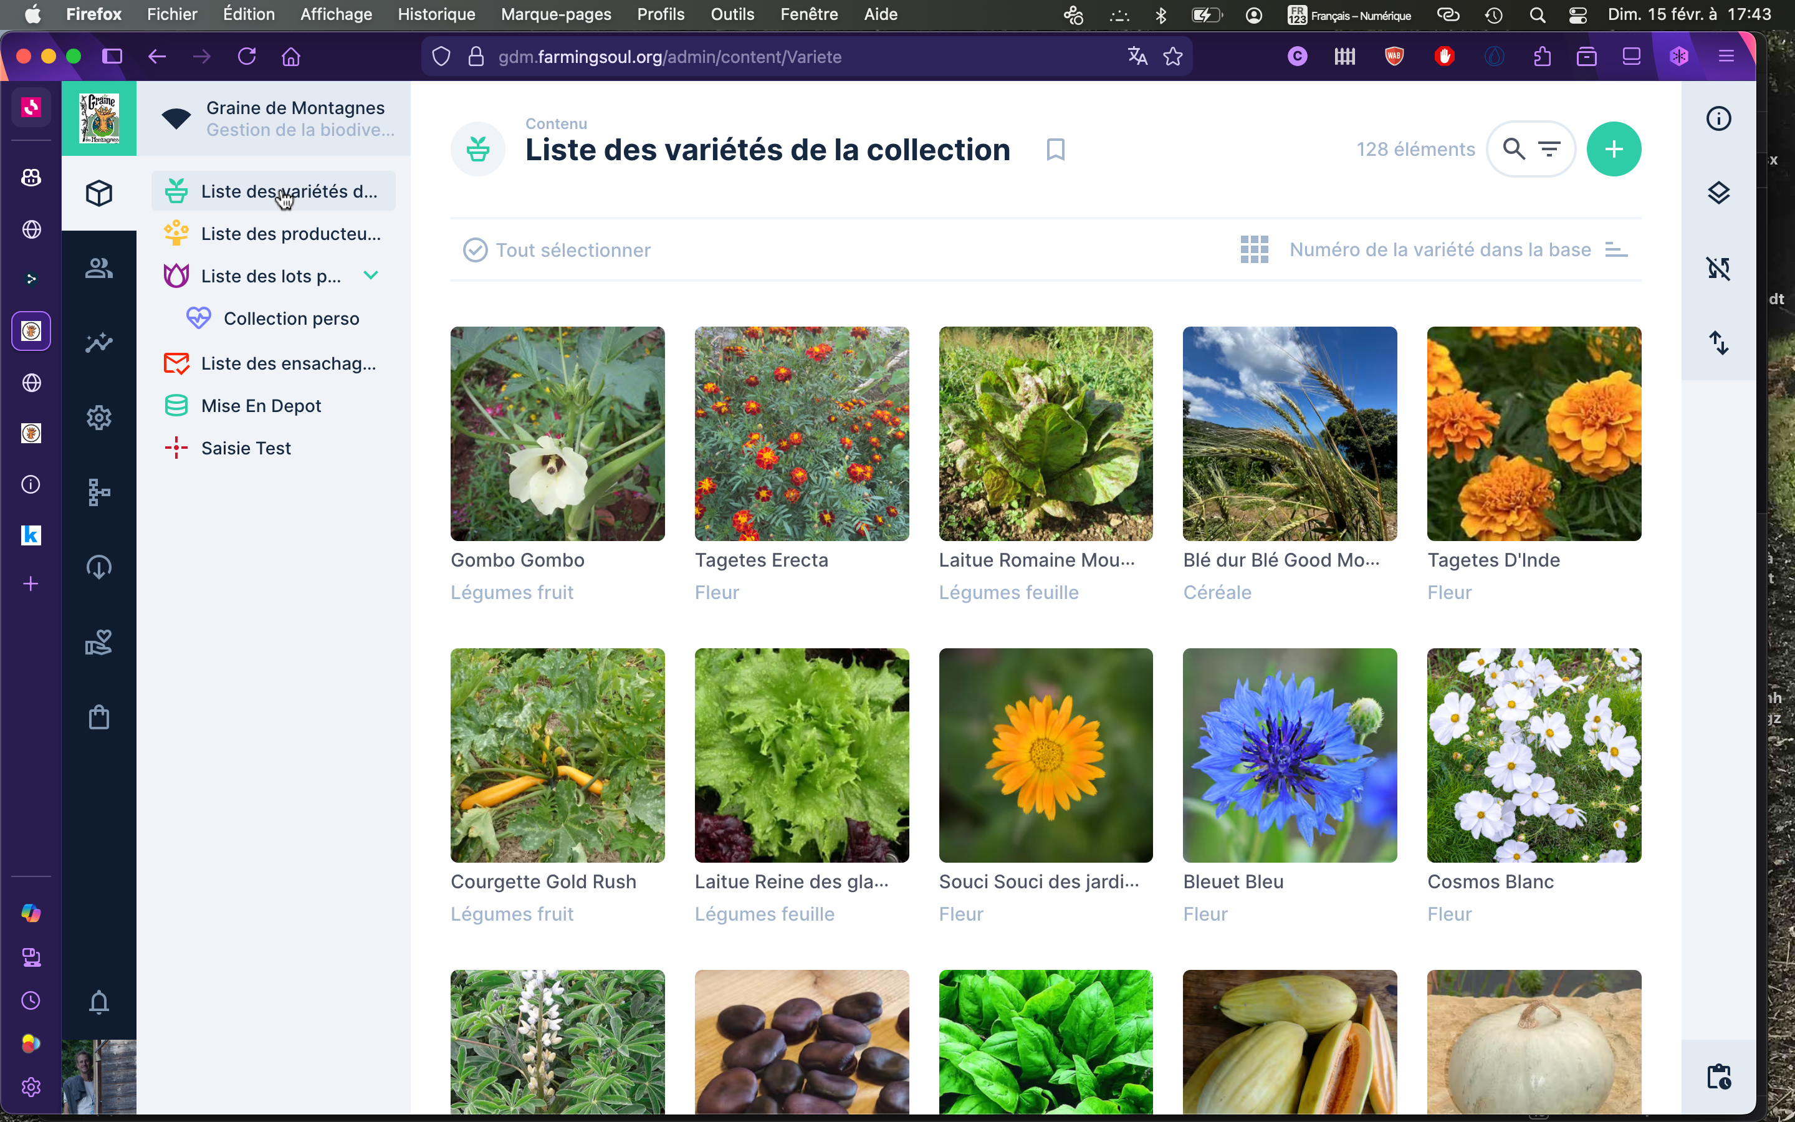
Task: Open the filter icon beside search
Action: [x=1549, y=149]
